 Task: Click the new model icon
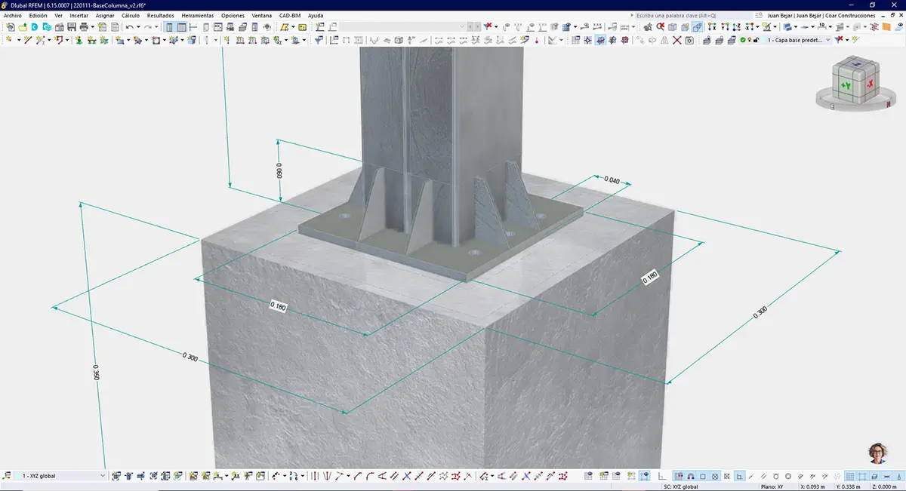click(x=10, y=26)
